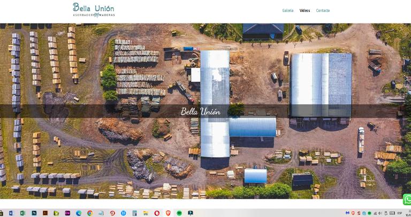Open Opera browser from the taskbar
The width and height of the screenshot is (411, 217).
pyautogui.click(x=157, y=213)
